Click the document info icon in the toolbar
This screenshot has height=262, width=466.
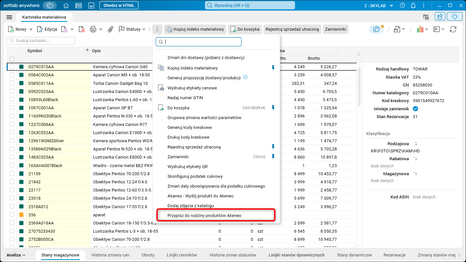(x=64, y=29)
